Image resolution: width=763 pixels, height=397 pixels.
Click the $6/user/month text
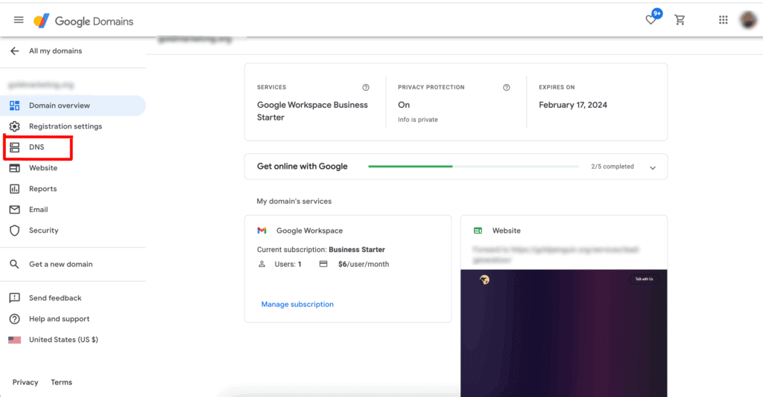pos(364,264)
